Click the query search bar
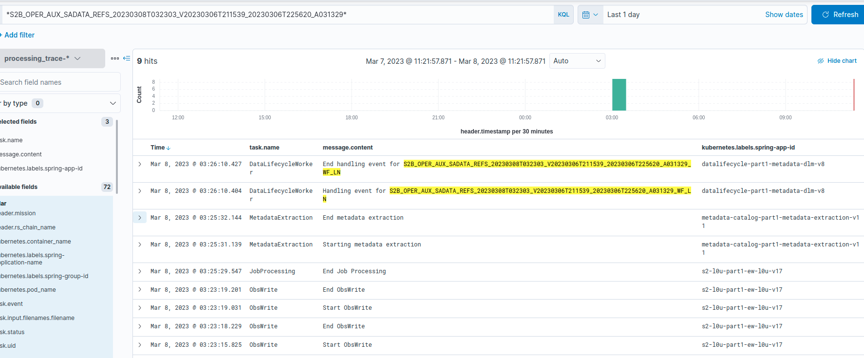864x358 pixels. click(278, 15)
